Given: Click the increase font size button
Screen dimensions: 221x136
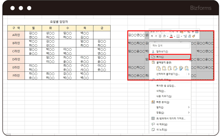Looking at the screenshot, I should 173,32.
